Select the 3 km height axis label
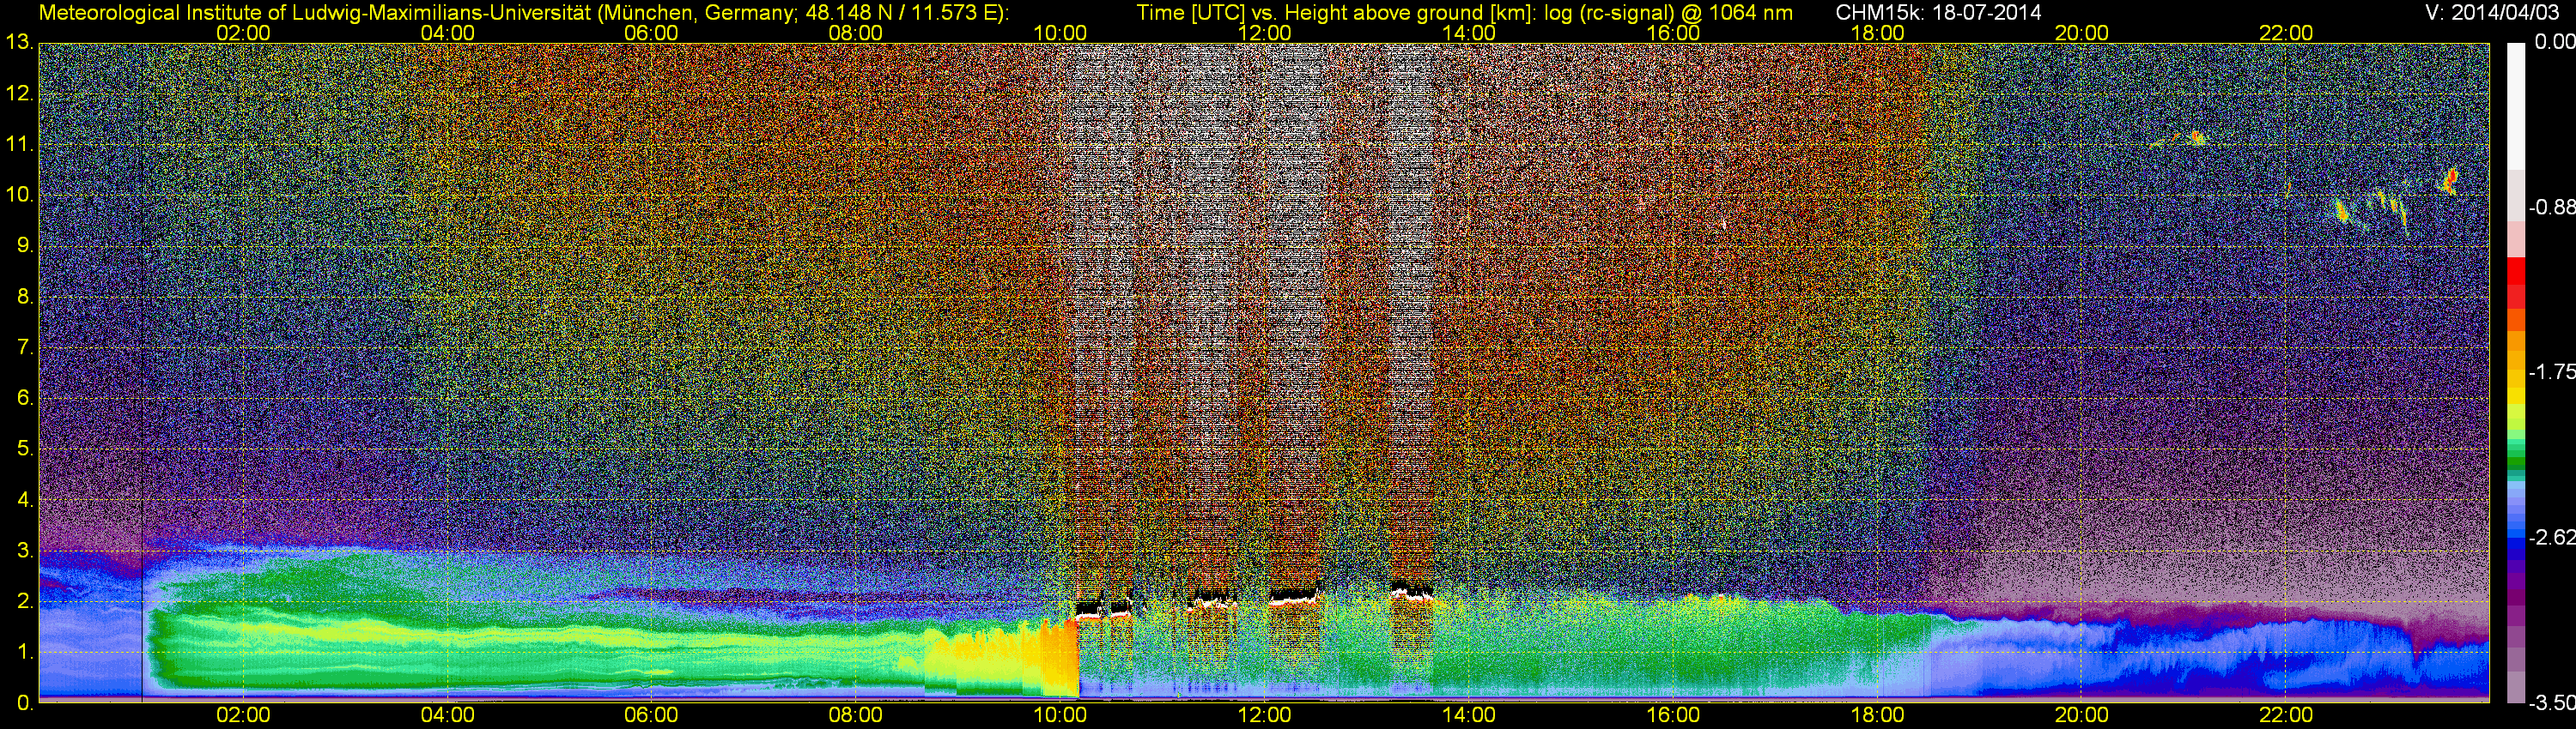The height and width of the screenshot is (729, 2576). tap(24, 551)
